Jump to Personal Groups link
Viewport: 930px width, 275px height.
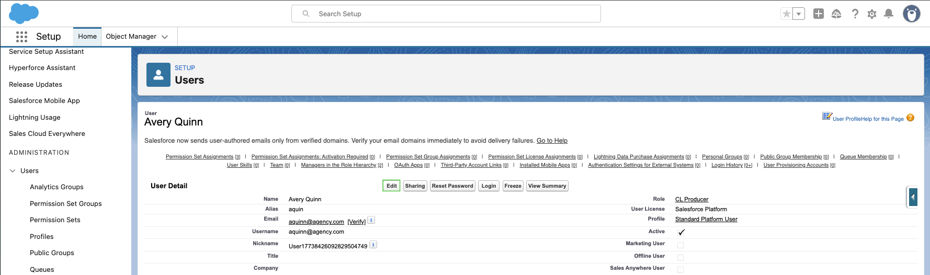[725, 157]
